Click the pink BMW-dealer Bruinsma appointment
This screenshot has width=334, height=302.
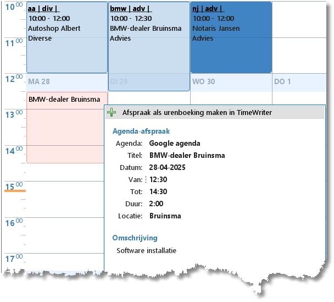pos(65,128)
